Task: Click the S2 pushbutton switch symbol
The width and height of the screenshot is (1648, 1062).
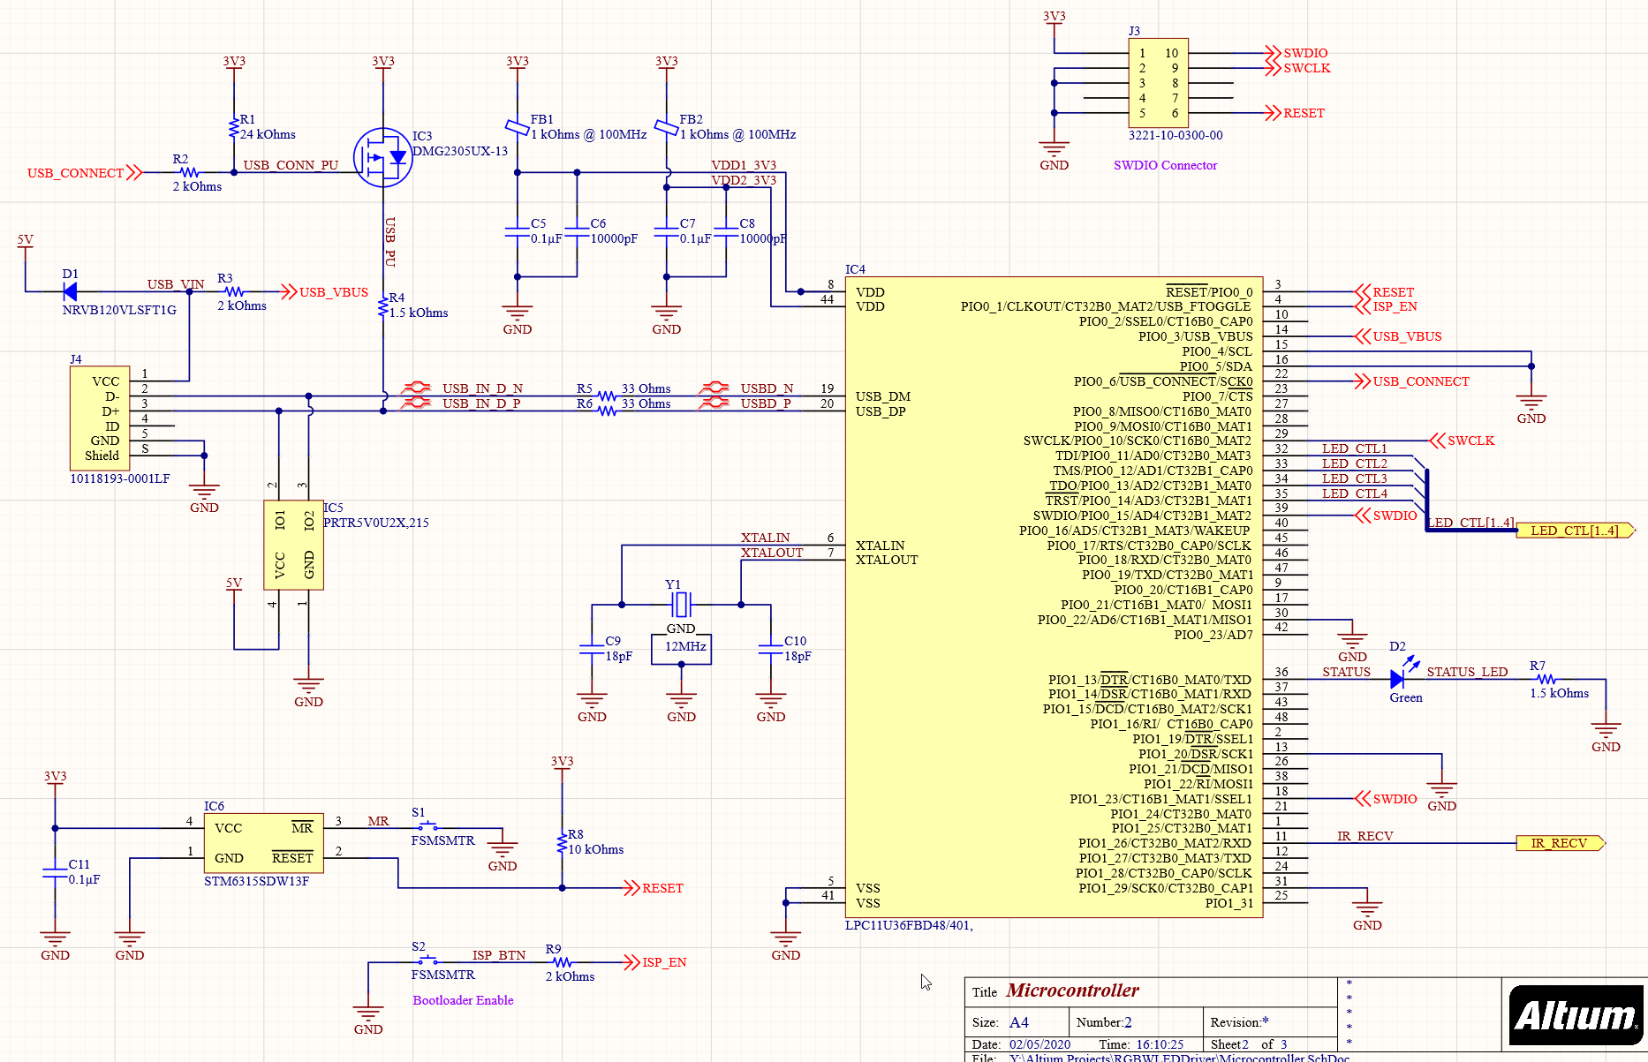Action: click(x=427, y=961)
